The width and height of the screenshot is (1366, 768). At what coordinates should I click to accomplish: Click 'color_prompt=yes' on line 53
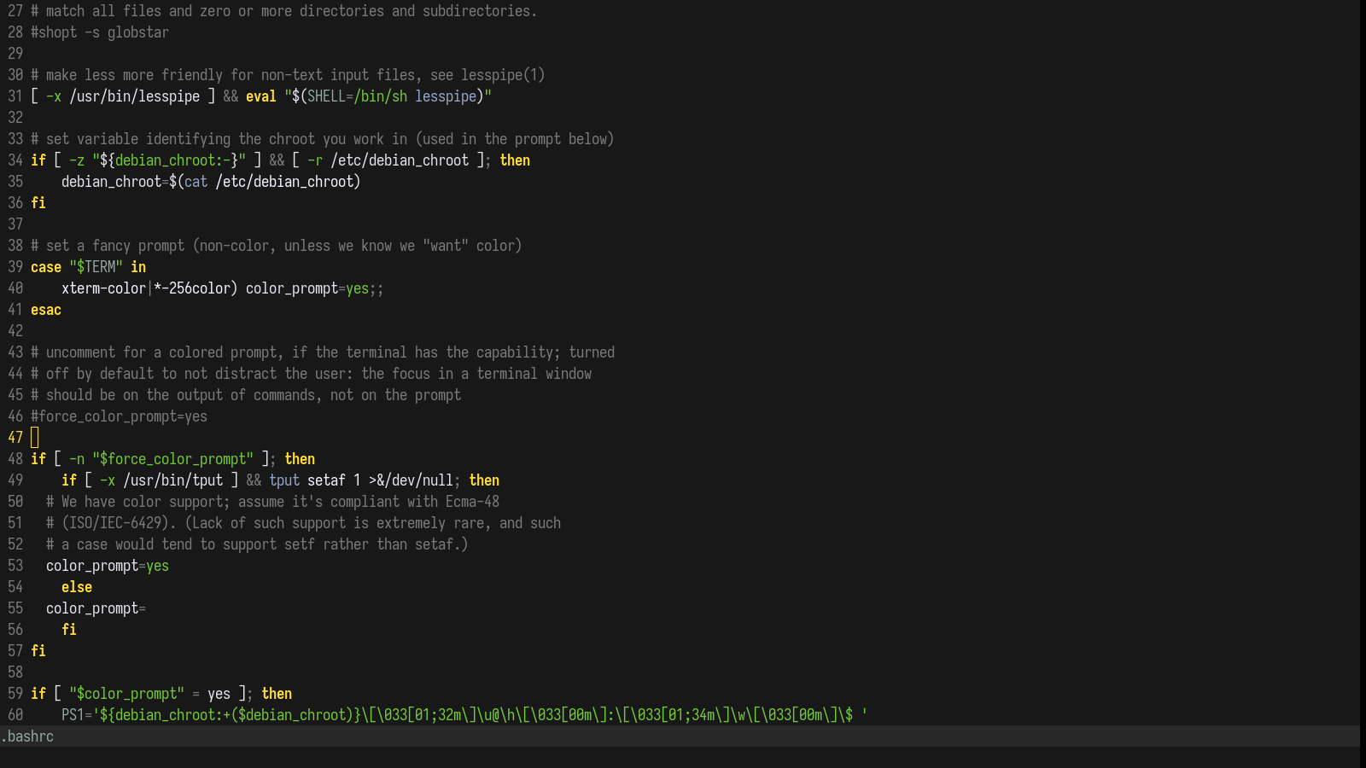click(108, 566)
